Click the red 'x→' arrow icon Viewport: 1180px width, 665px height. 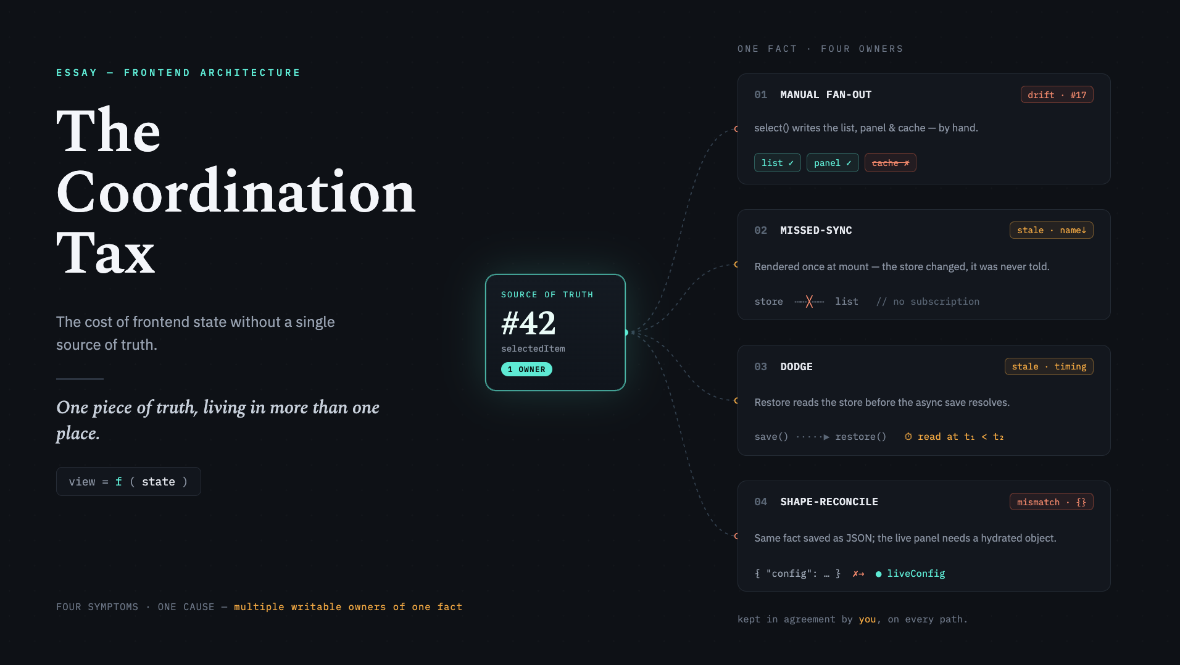[x=858, y=574]
